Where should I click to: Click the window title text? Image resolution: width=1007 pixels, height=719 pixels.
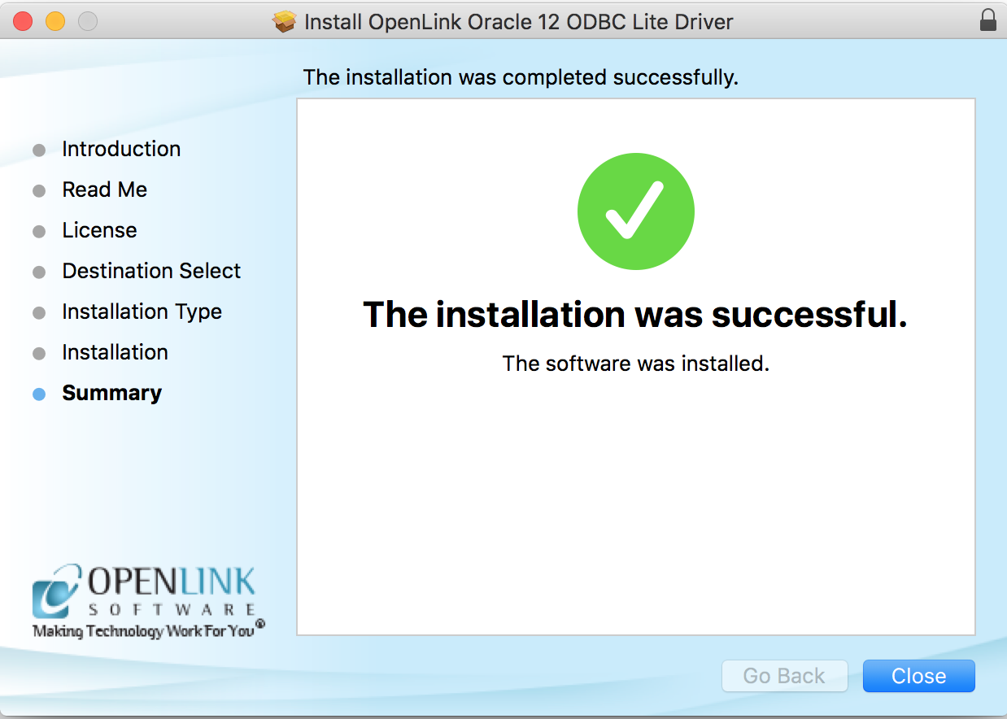(x=519, y=21)
